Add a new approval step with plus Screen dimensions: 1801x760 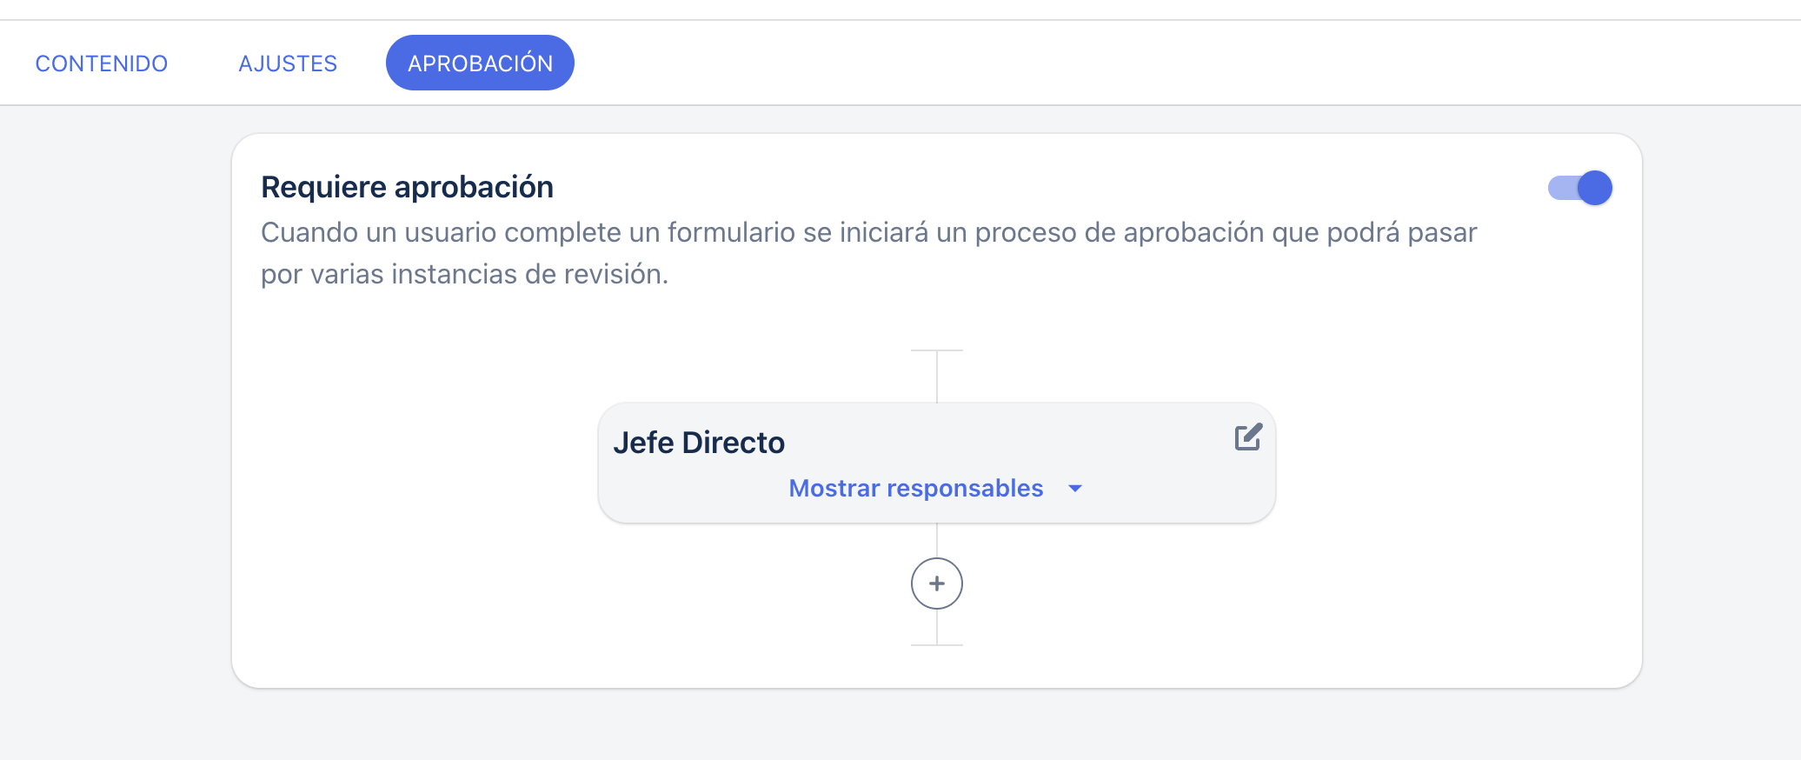click(936, 583)
